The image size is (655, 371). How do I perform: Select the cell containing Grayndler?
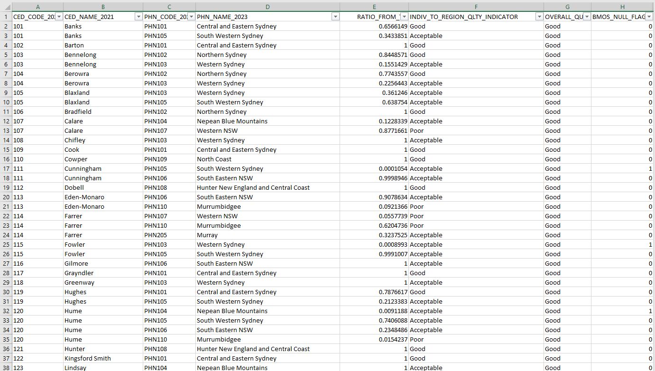[103, 273]
